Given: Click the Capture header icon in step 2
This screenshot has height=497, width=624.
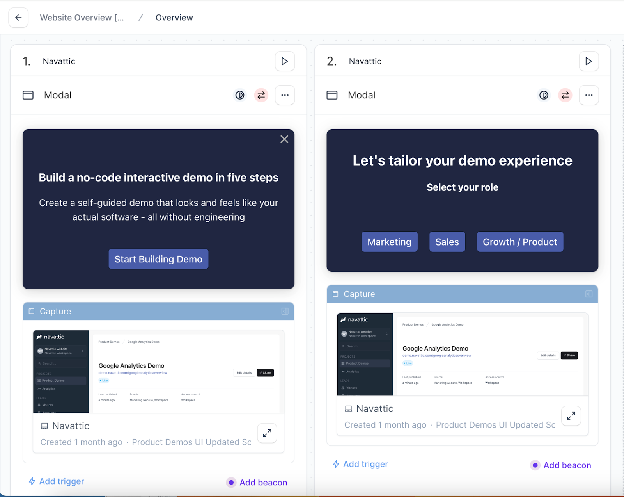Looking at the screenshot, I should pos(335,294).
